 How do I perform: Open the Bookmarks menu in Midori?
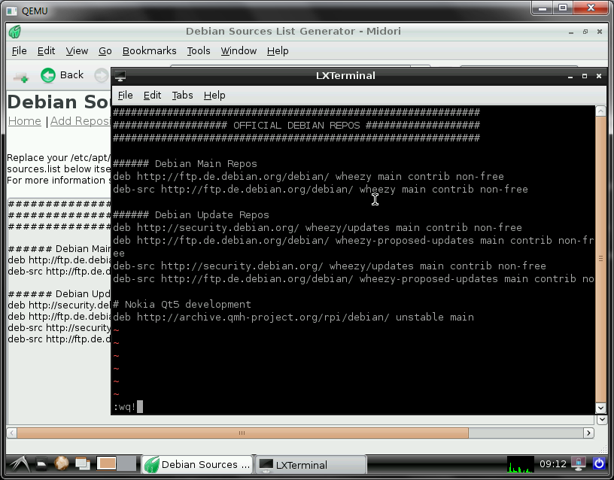click(x=149, y=51)
